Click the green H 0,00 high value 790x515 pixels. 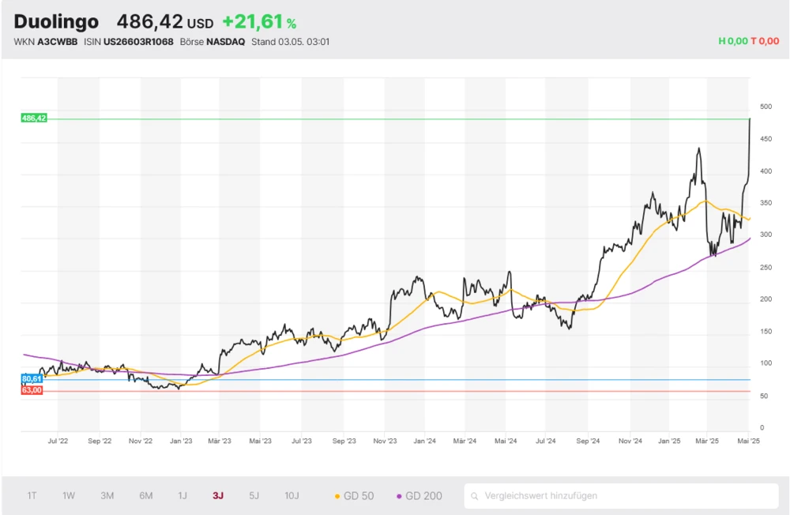pos(732,41)
